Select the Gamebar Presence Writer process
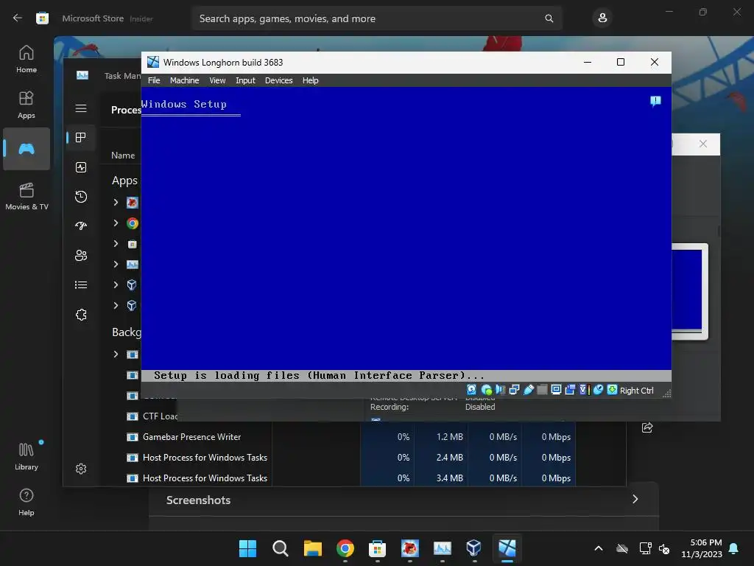Image resolution: width=754 pixels, height=566 pixels. click(x=191, y=437)
